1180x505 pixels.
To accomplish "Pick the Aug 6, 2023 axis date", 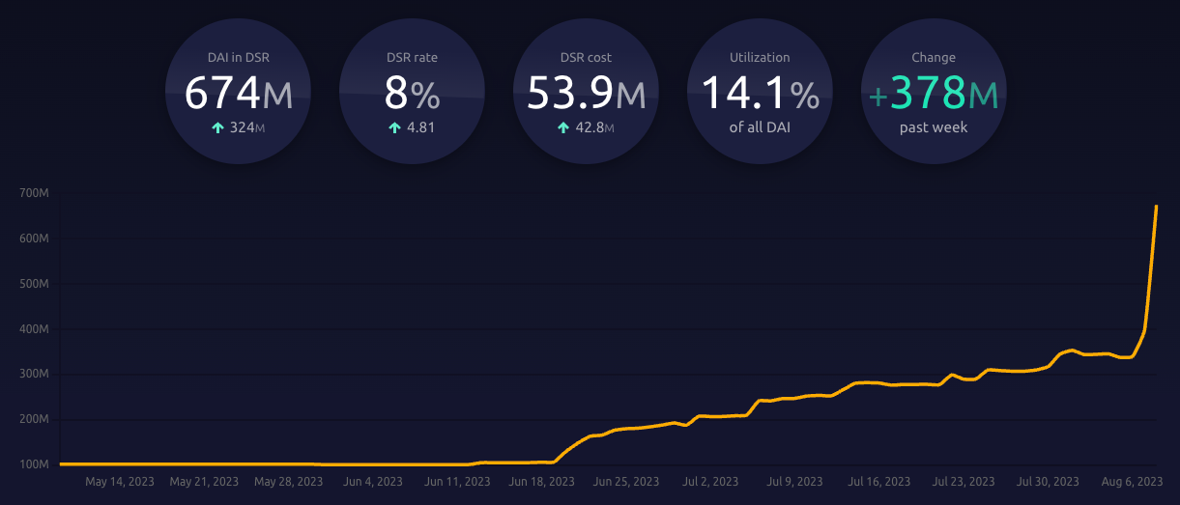I will 1130,481.
